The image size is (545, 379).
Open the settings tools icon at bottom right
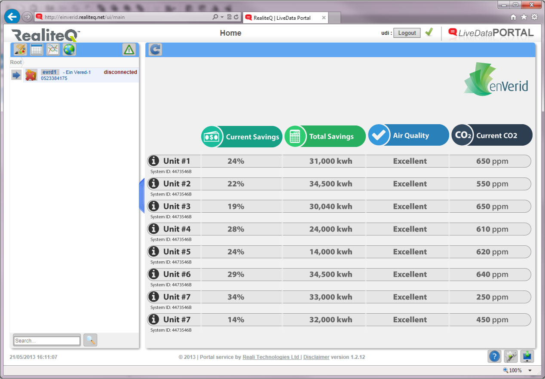[x=511, y=356]
